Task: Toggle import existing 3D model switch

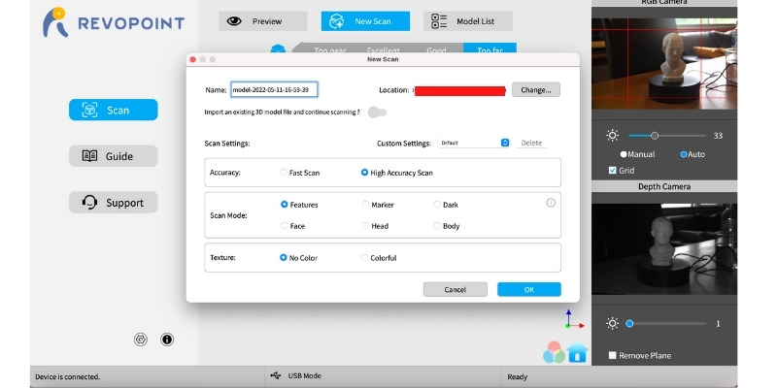Action: tap(377, 113)
